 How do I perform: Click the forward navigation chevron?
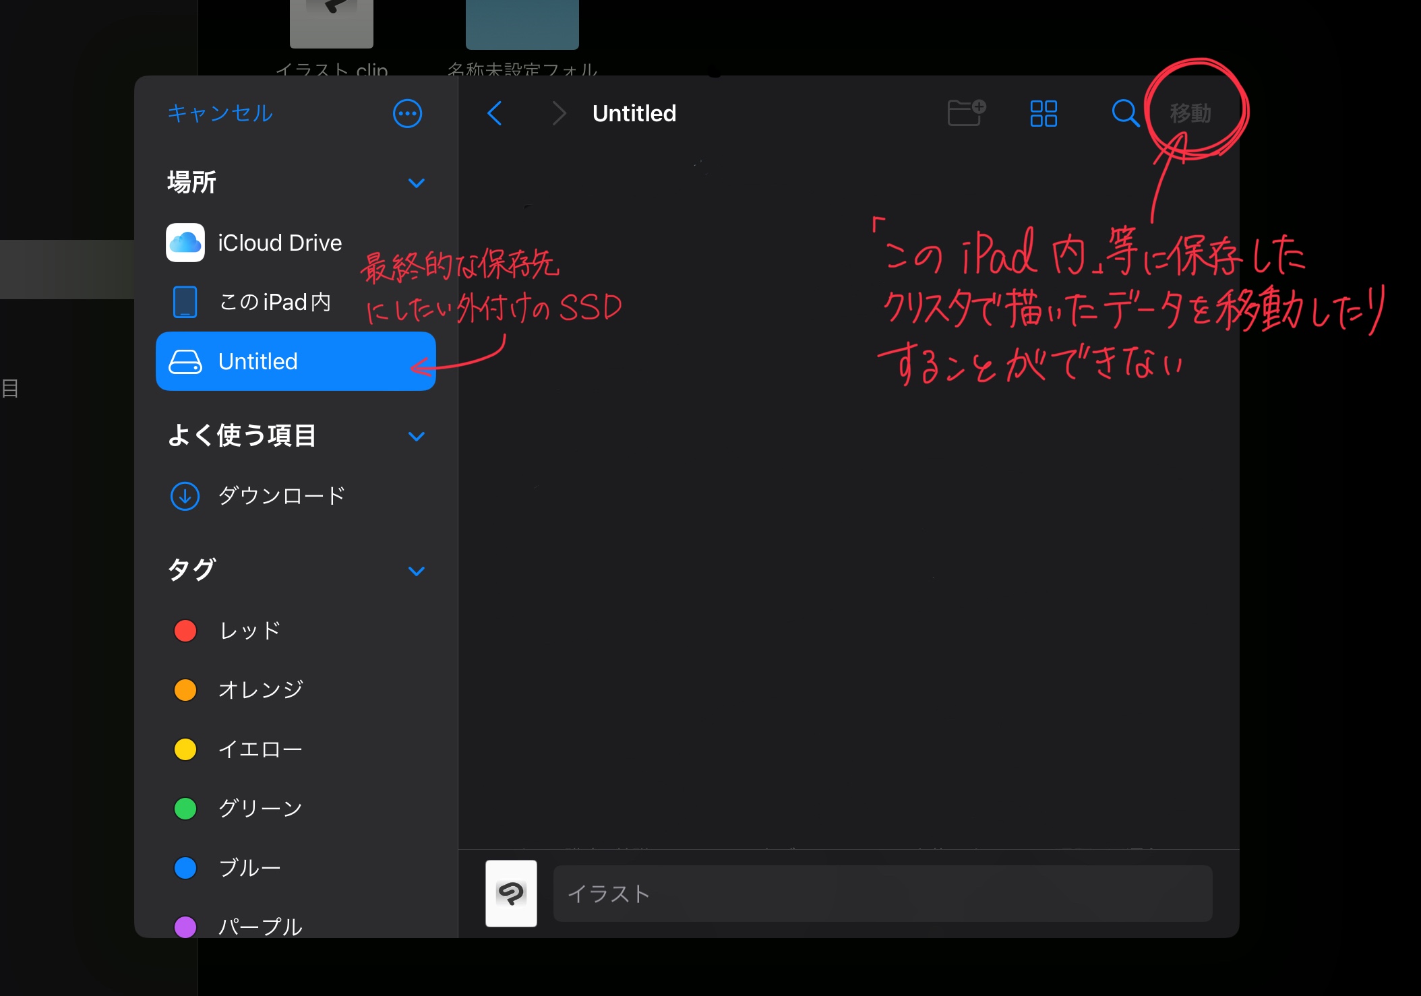click(x=558, y=113)
